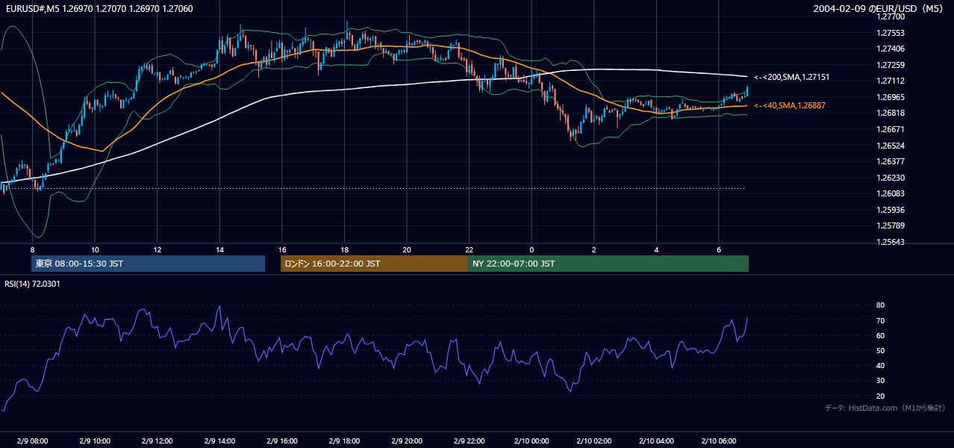Click the 2/10 06:00 time axis label
The height and width of the screenshot is (448, 954).
[718, 441]
